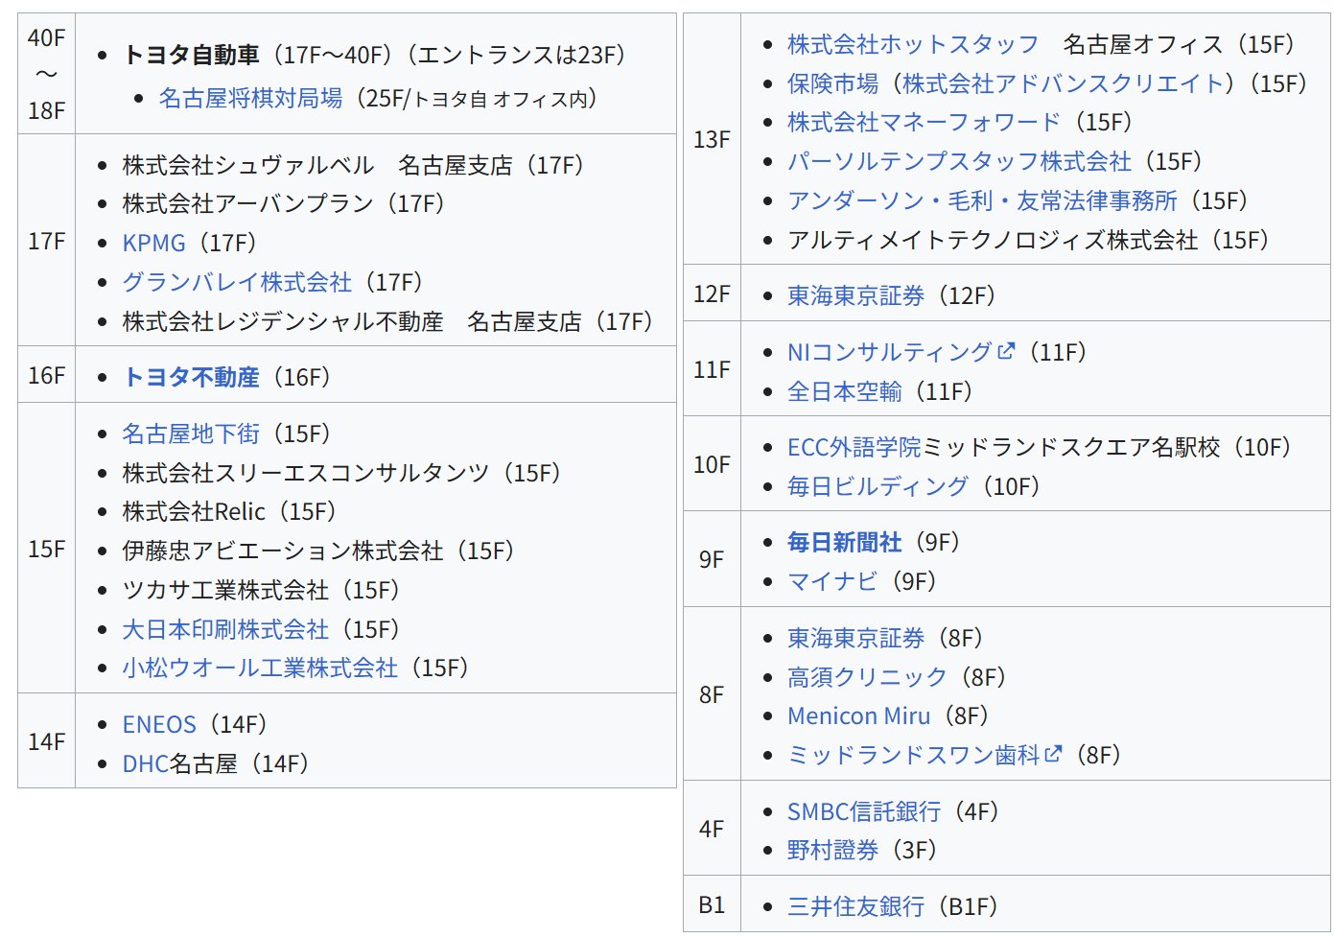The width and height of the screenshot is (1334, 938).
Task: Click 株式会社アーバンプラン entry
Action: (283, 203)
